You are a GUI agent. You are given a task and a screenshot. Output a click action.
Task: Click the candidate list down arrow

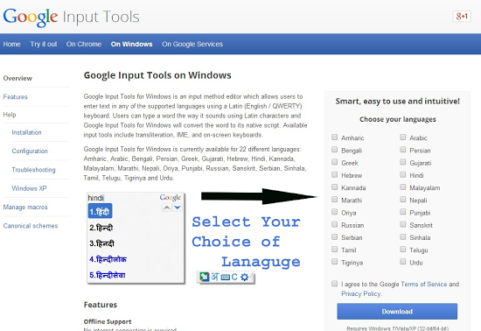[x=177, y=208]
